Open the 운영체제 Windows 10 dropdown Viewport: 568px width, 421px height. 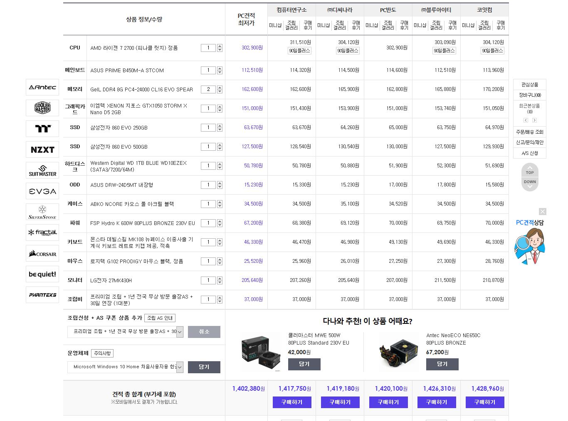coord(180,367)
